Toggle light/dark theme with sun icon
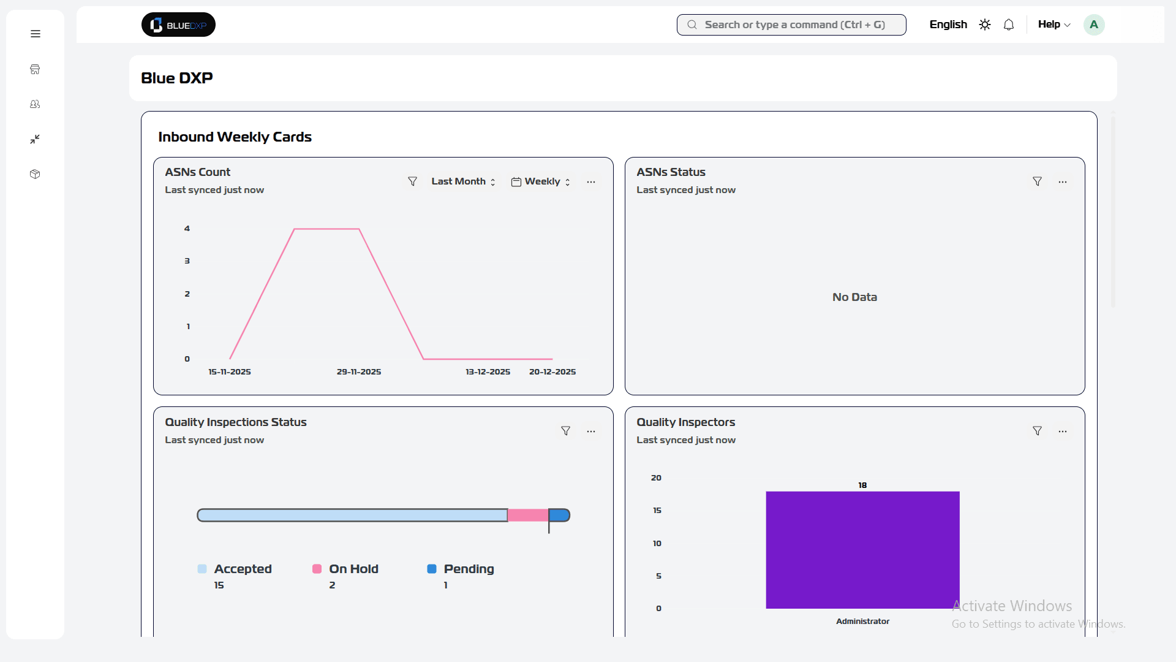Image resolution: width=1176 pixels, height=662 pixels. click(x=984, y=25)
